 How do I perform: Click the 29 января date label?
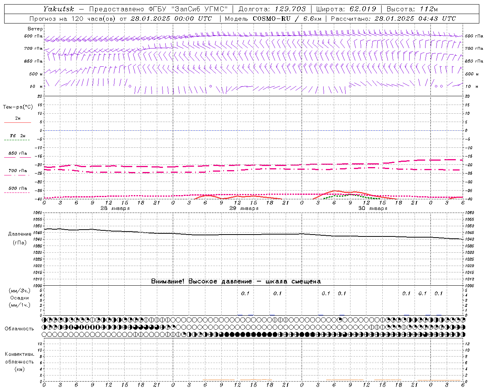point(244,208)
